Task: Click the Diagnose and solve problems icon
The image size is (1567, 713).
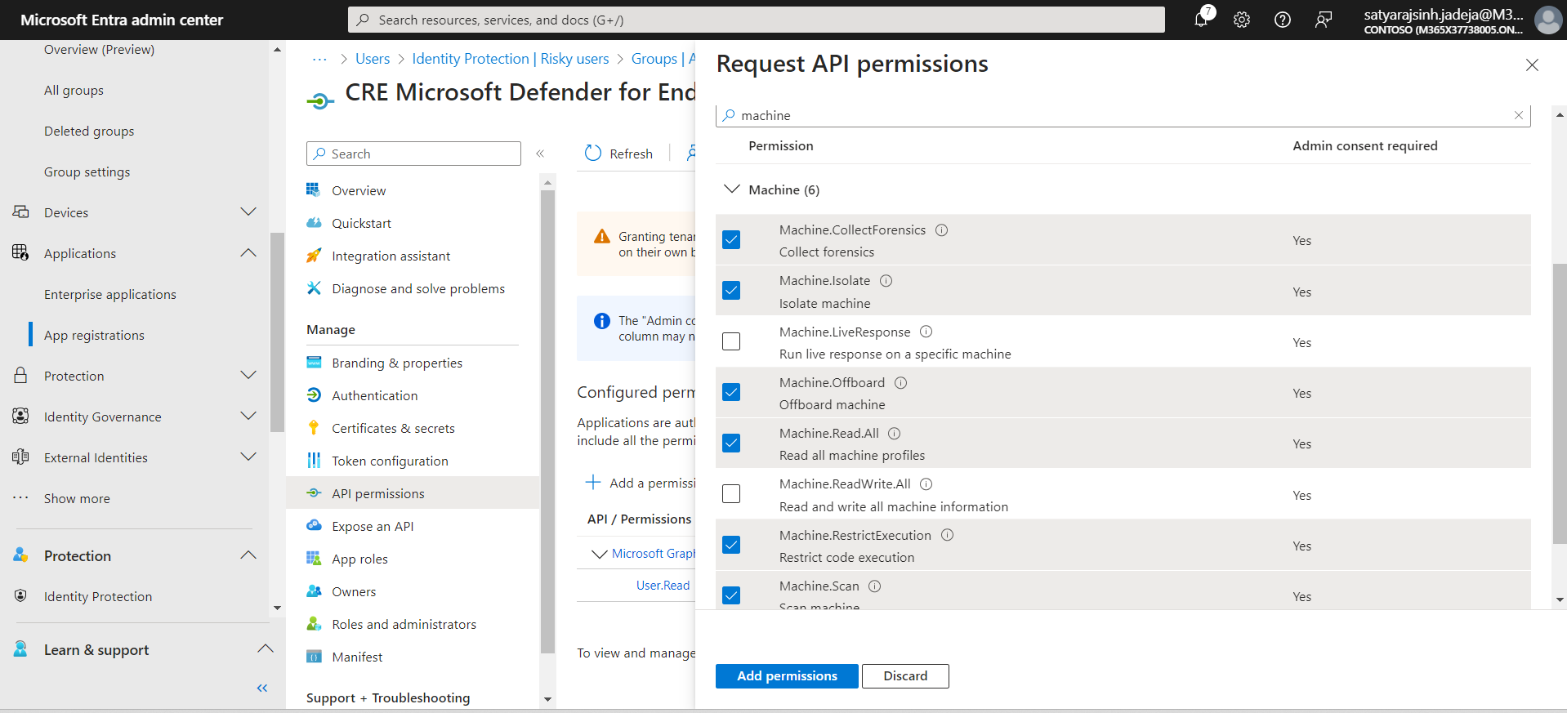Action: click(x=314, y=288)
